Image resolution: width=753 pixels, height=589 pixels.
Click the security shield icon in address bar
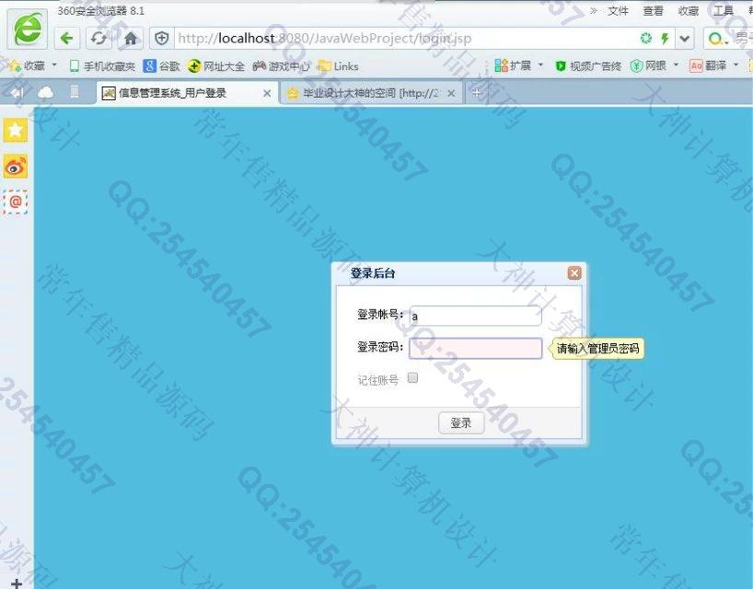tap(162, 38)
